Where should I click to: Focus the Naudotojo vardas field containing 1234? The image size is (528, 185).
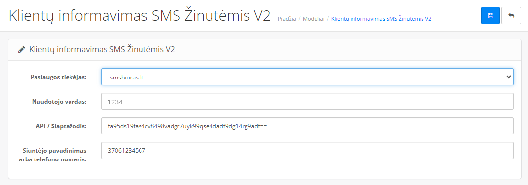(x=307, y=102)
